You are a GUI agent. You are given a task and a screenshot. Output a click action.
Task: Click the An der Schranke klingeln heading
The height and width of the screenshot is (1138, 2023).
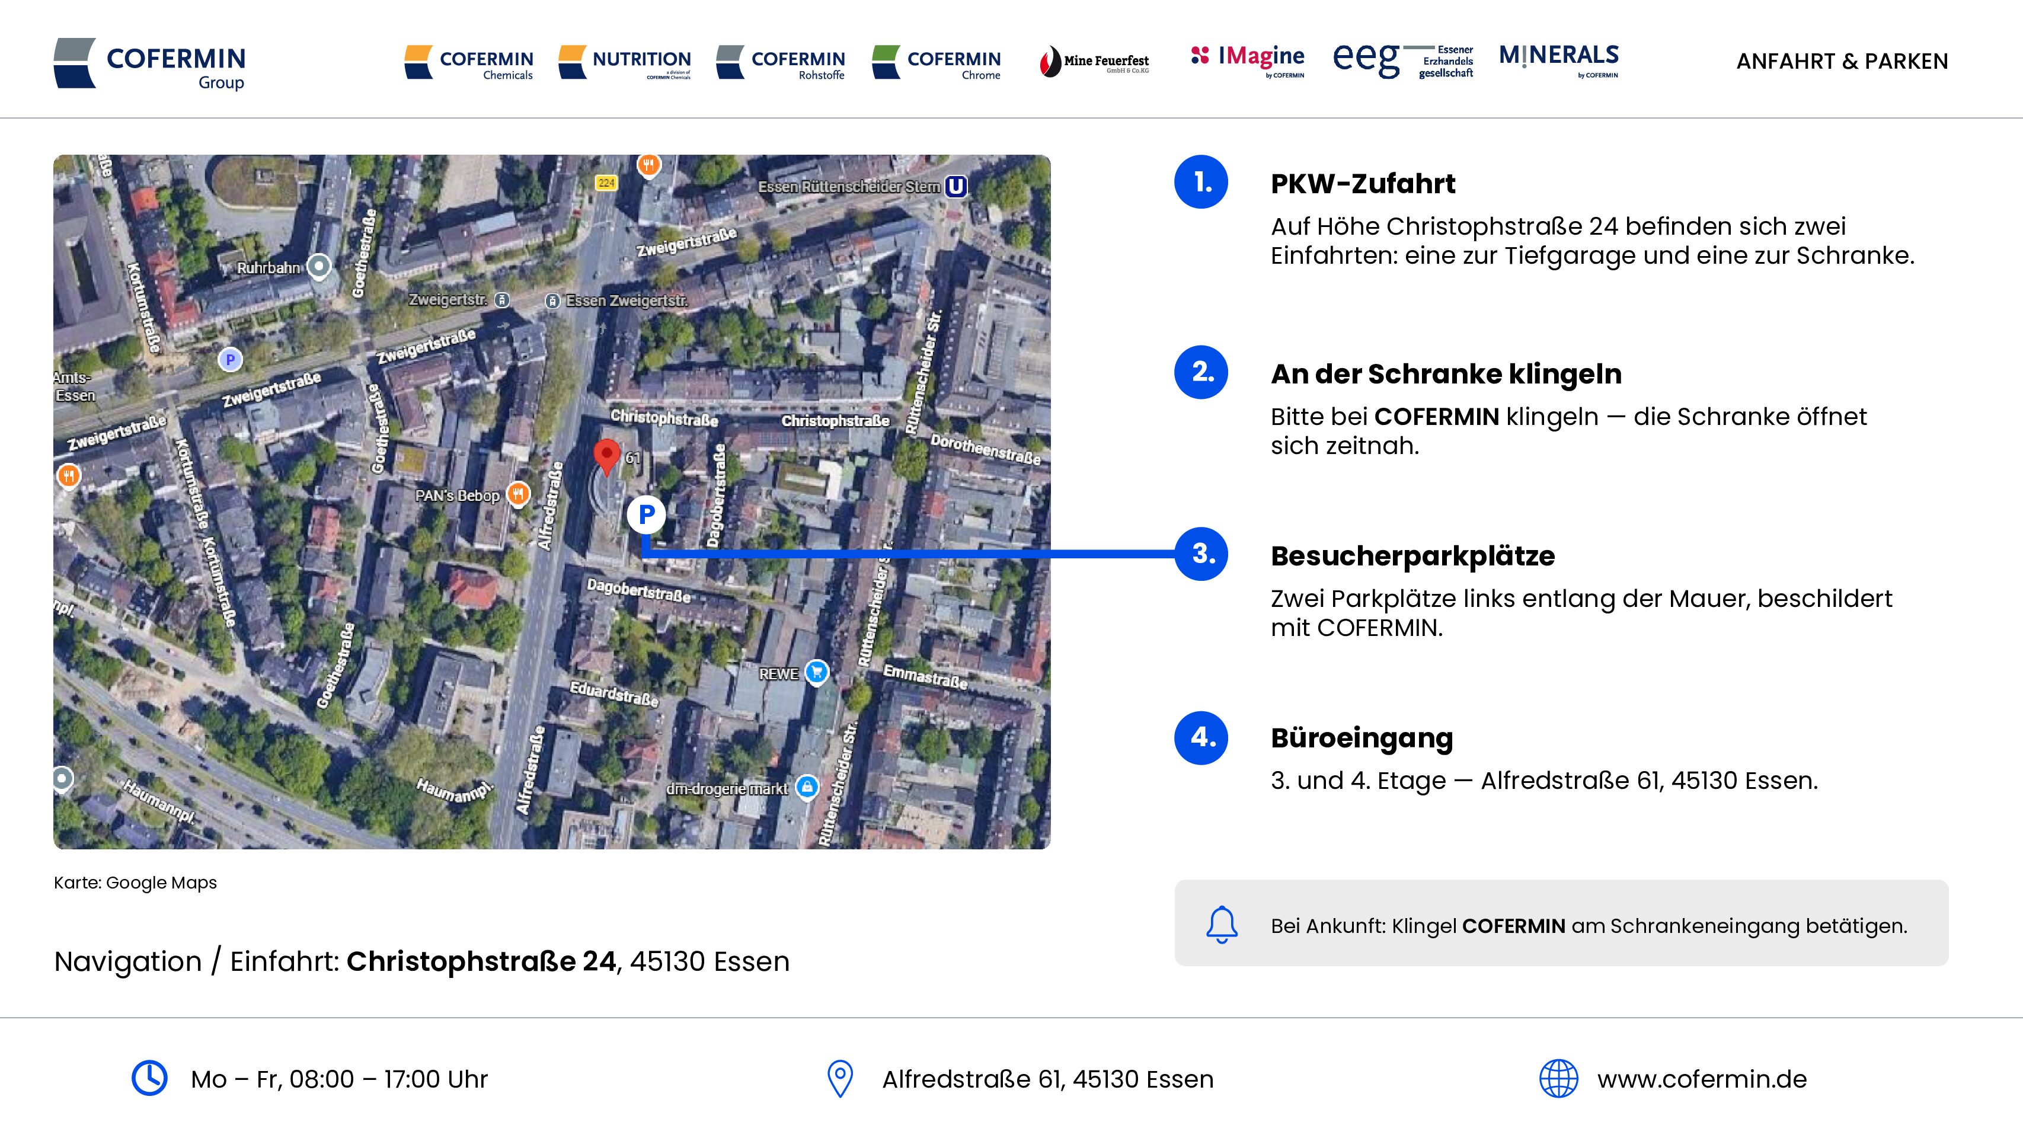pos(1446,374)
